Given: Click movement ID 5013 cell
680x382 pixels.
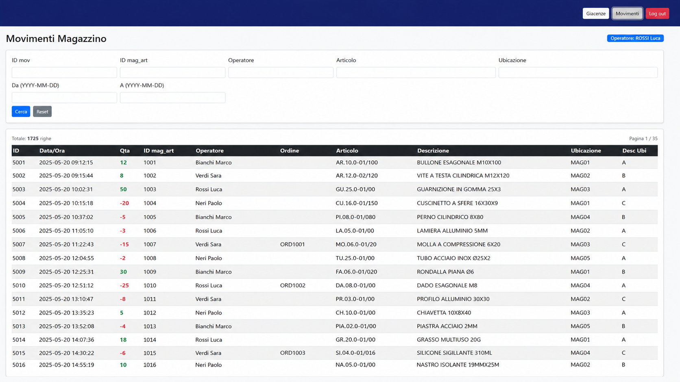Looking at the screenshot, I should point(19,326).
